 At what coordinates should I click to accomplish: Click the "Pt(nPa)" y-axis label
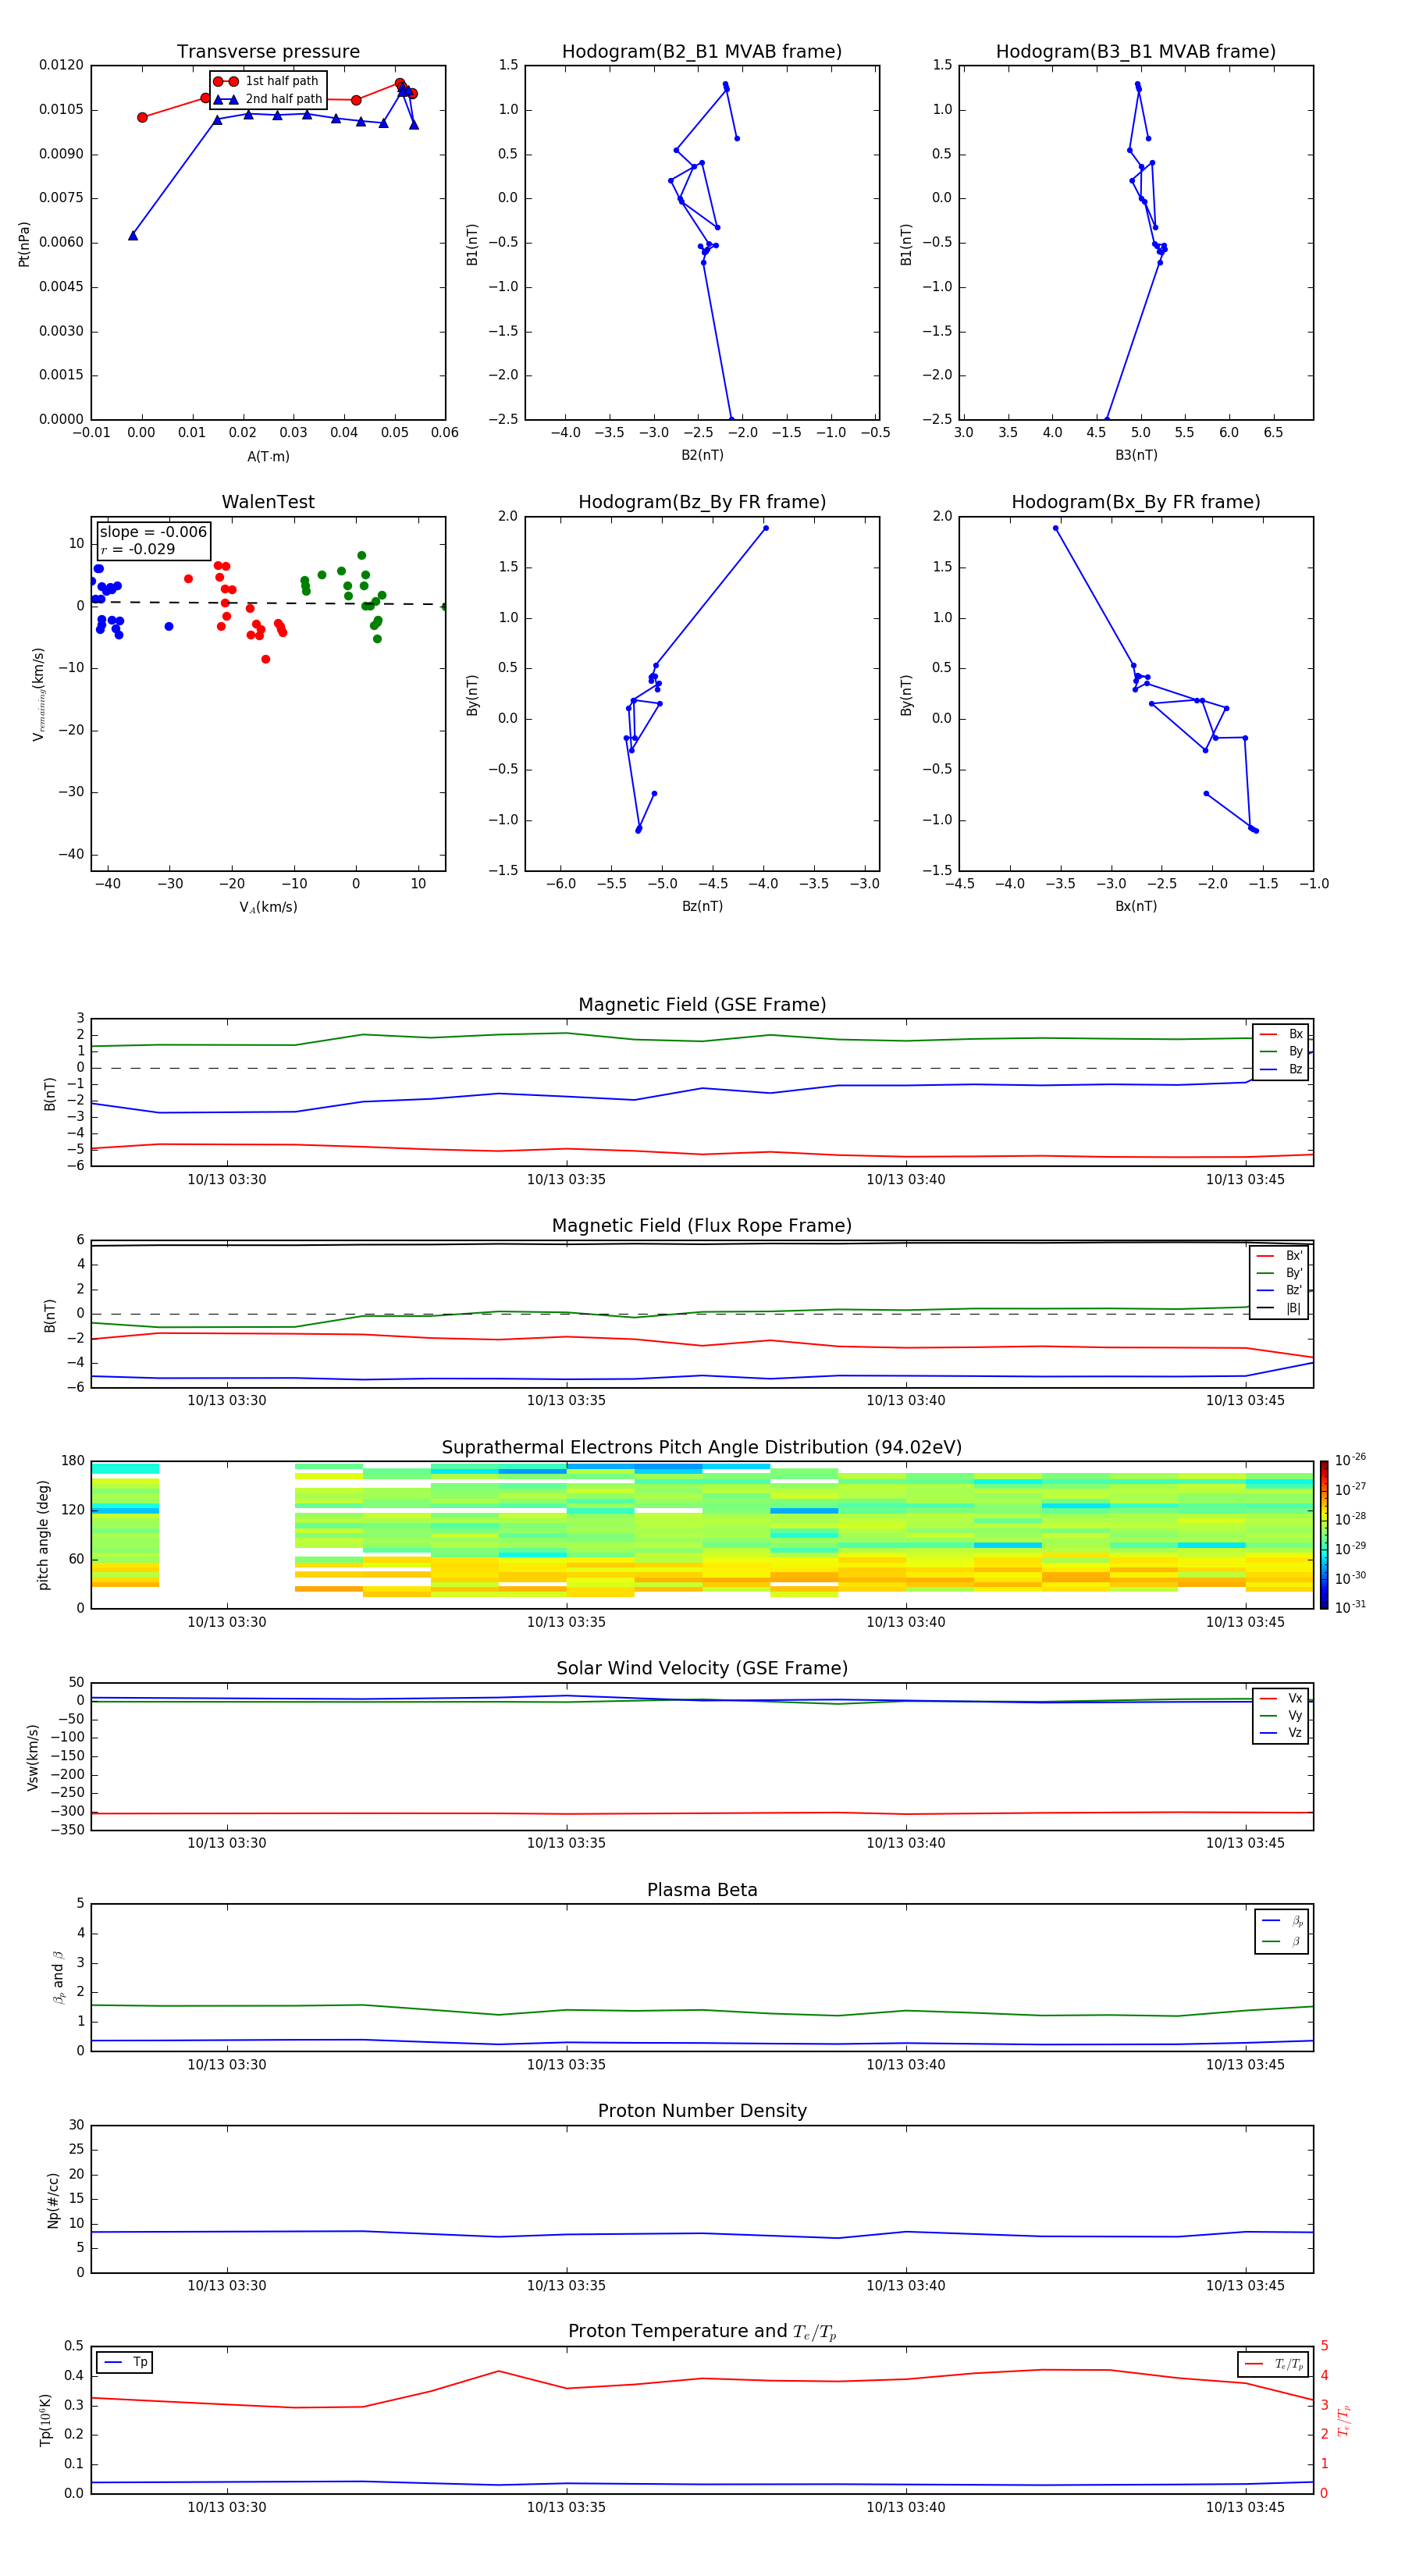pos(24,243)
